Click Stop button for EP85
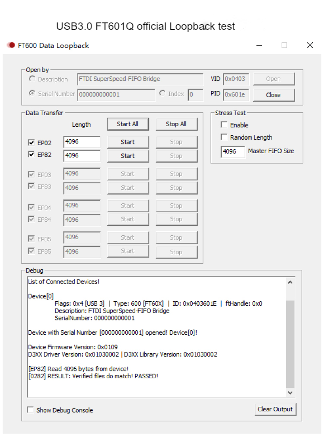The width and height of the screenshot is (324, 441). point(176,252)
